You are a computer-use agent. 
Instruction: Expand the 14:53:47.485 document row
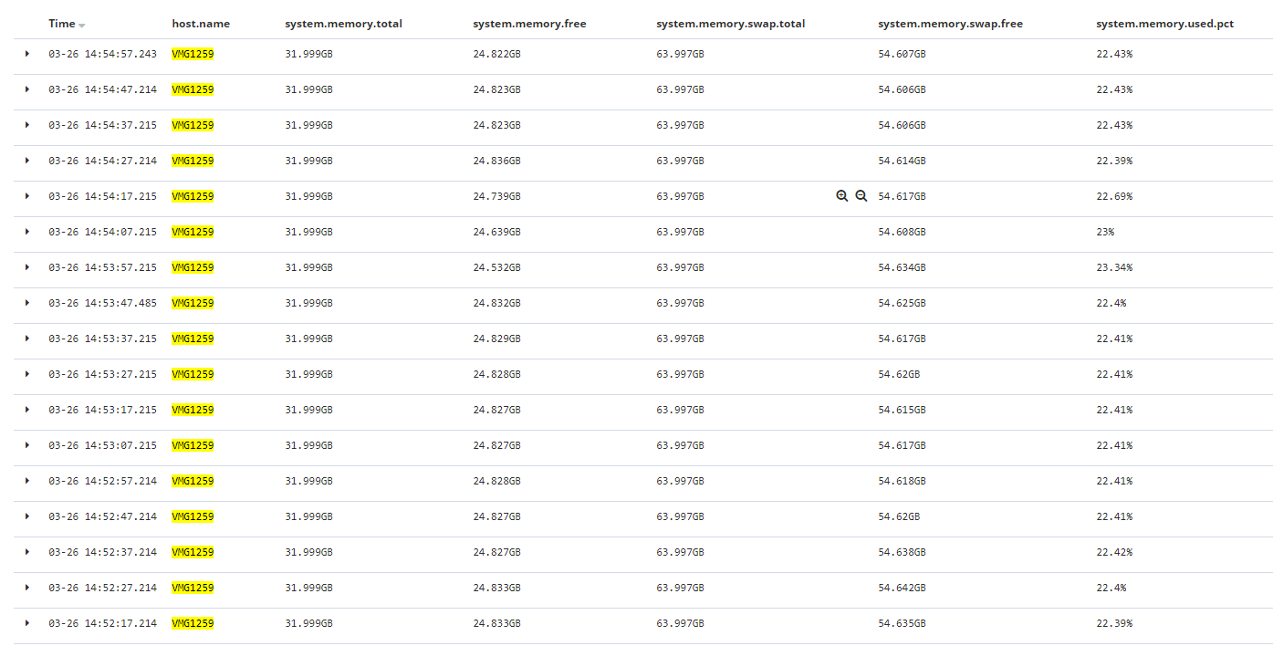[x=27, y=303]
